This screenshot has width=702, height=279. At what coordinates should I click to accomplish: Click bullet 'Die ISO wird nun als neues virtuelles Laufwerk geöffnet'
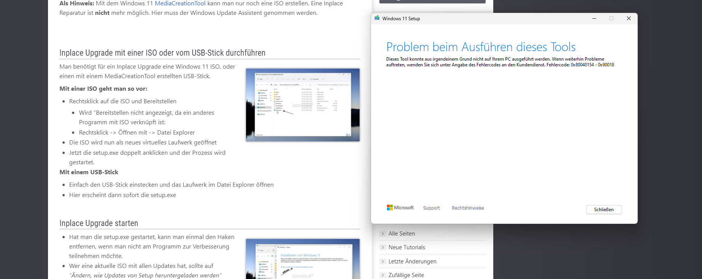[x=143, y=143]
